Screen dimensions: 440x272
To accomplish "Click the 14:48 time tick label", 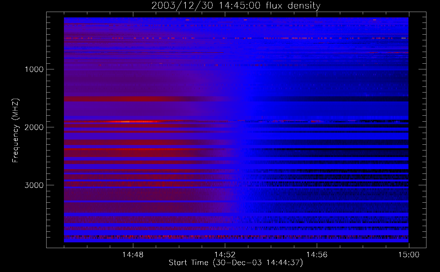I will [x=133, y=255].
